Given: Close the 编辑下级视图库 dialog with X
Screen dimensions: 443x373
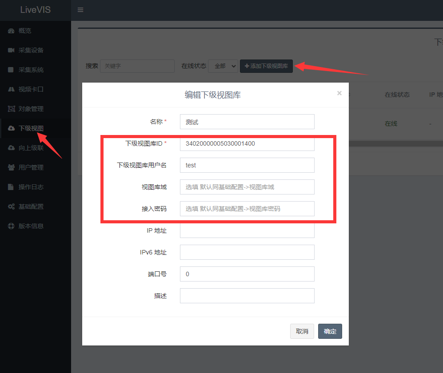Looking at the screenshot, I should click(x=339, y=93).
